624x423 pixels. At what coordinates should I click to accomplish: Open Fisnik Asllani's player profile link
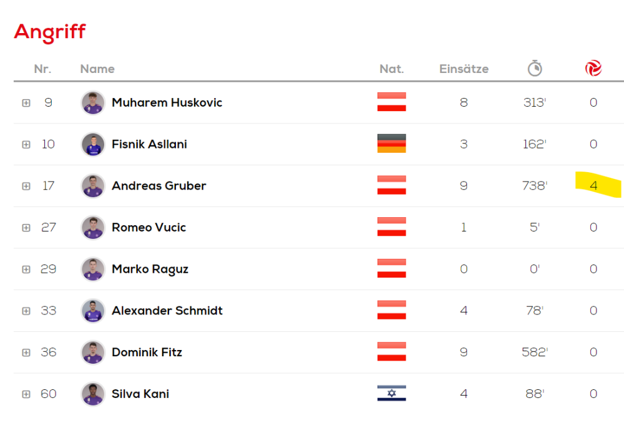click(x=149, y=144)
